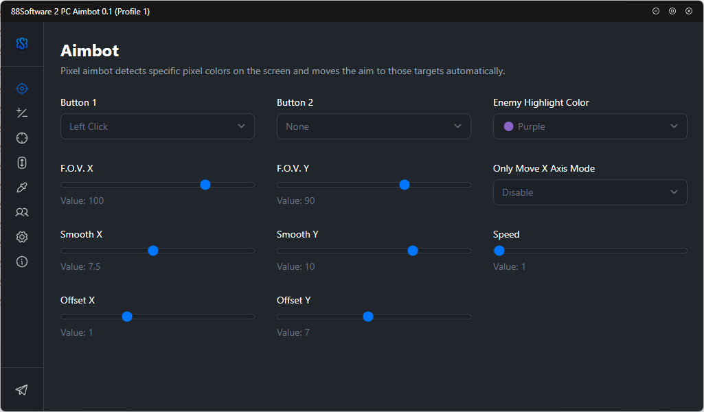Click the 88Software logo icon in sidebar
This screenshot has width=704, height=412.
click(22, 43)
